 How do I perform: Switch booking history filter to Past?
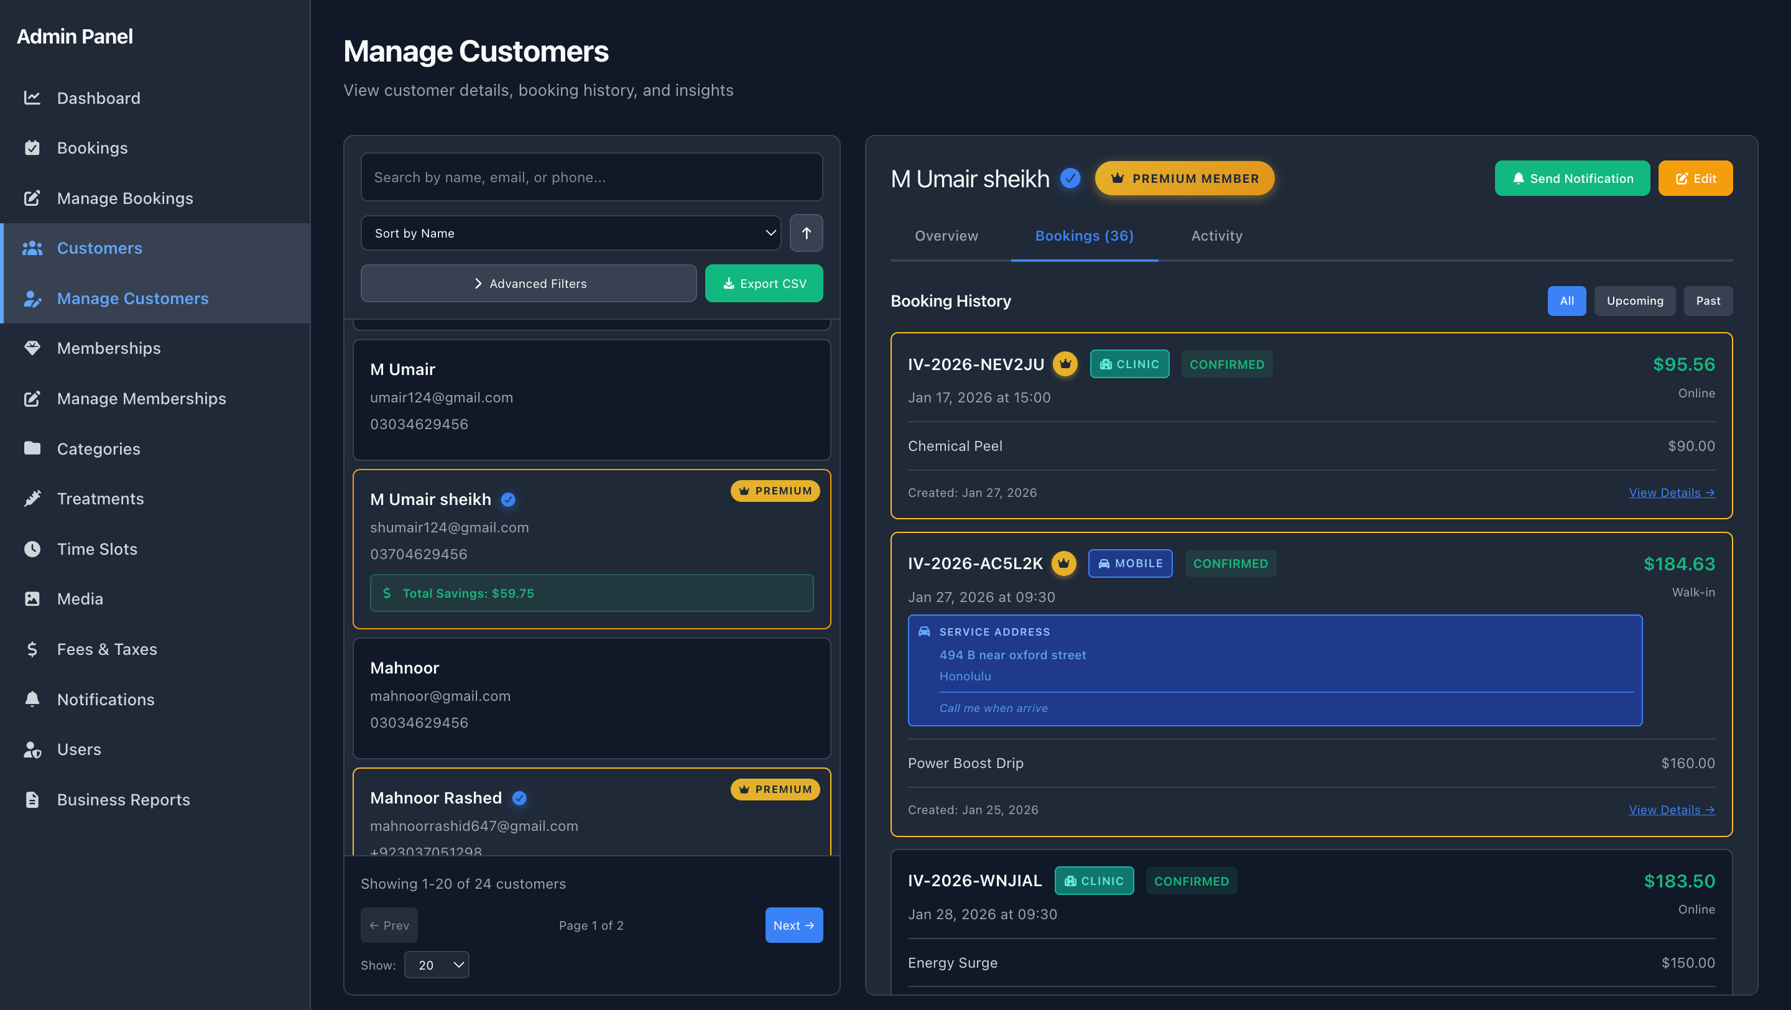coord(1708,300)
